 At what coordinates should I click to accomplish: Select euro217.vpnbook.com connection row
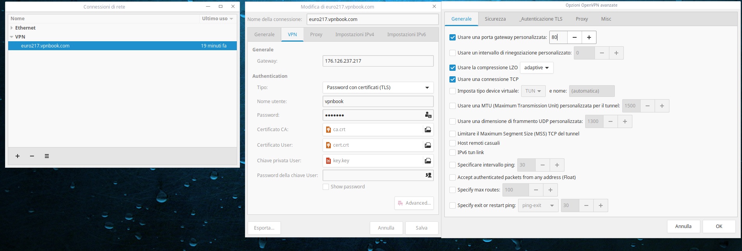(x=122, y=46)
